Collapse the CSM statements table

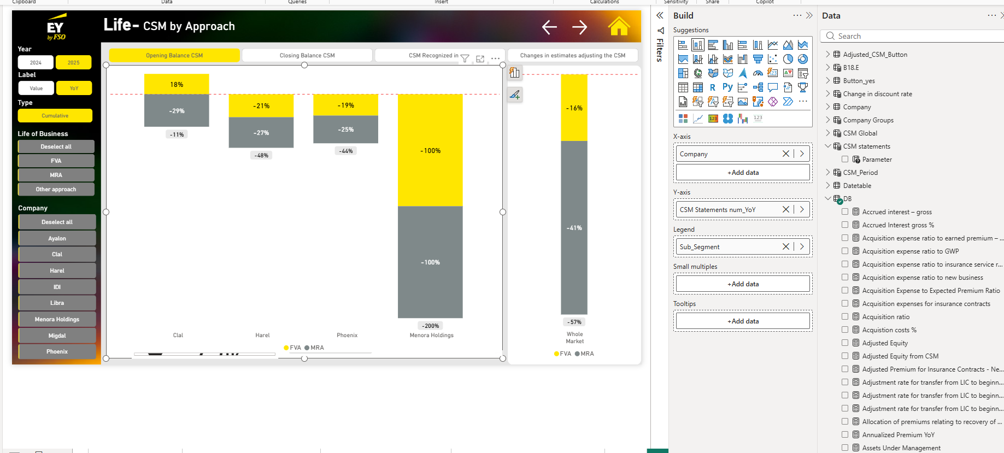coord(827,146)
